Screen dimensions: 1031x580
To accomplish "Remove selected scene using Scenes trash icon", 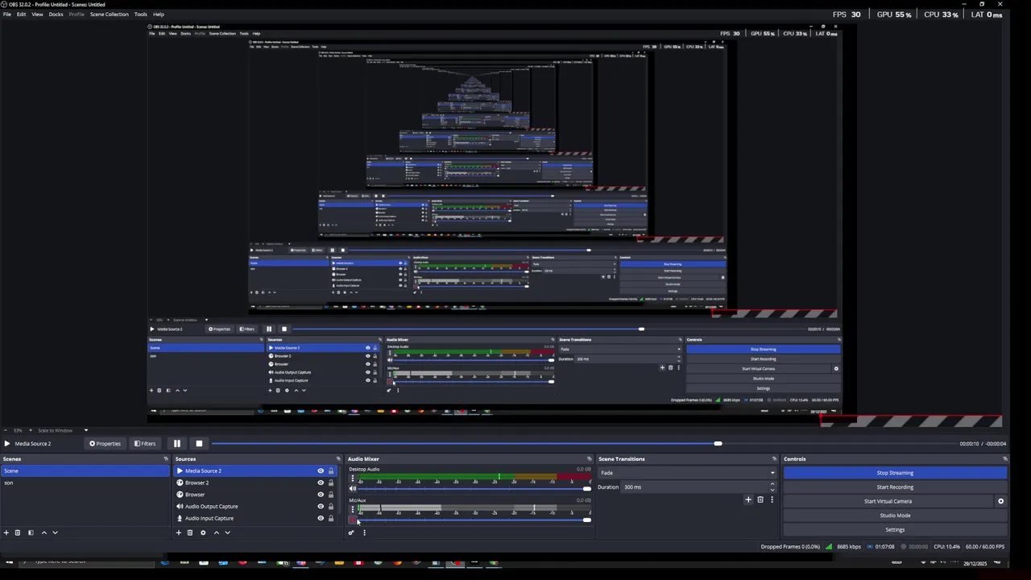I will click(x=18, y=532).
